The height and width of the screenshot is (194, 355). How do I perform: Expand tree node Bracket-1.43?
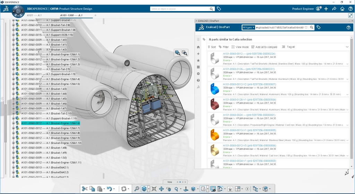click(x=14, y=89)
